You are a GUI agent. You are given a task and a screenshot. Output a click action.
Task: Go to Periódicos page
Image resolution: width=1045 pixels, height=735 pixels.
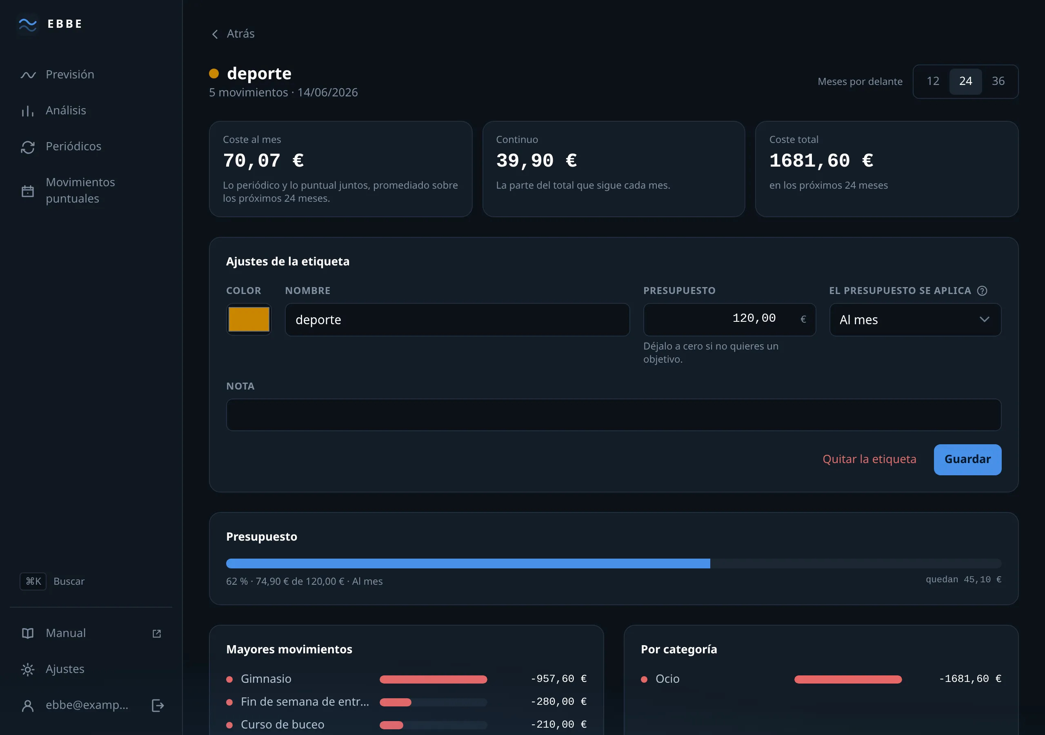click(x=91, y=146)
